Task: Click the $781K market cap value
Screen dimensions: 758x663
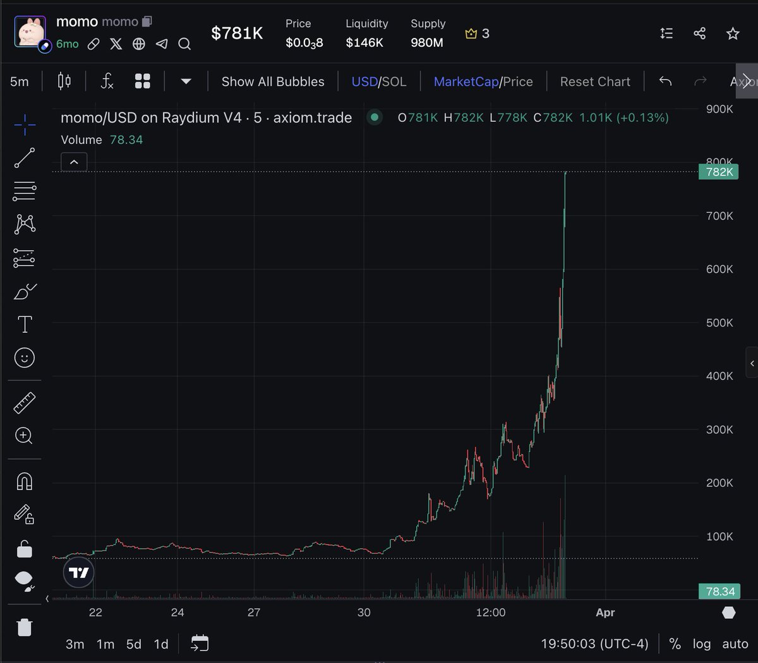Action: [x=237, y=33]
